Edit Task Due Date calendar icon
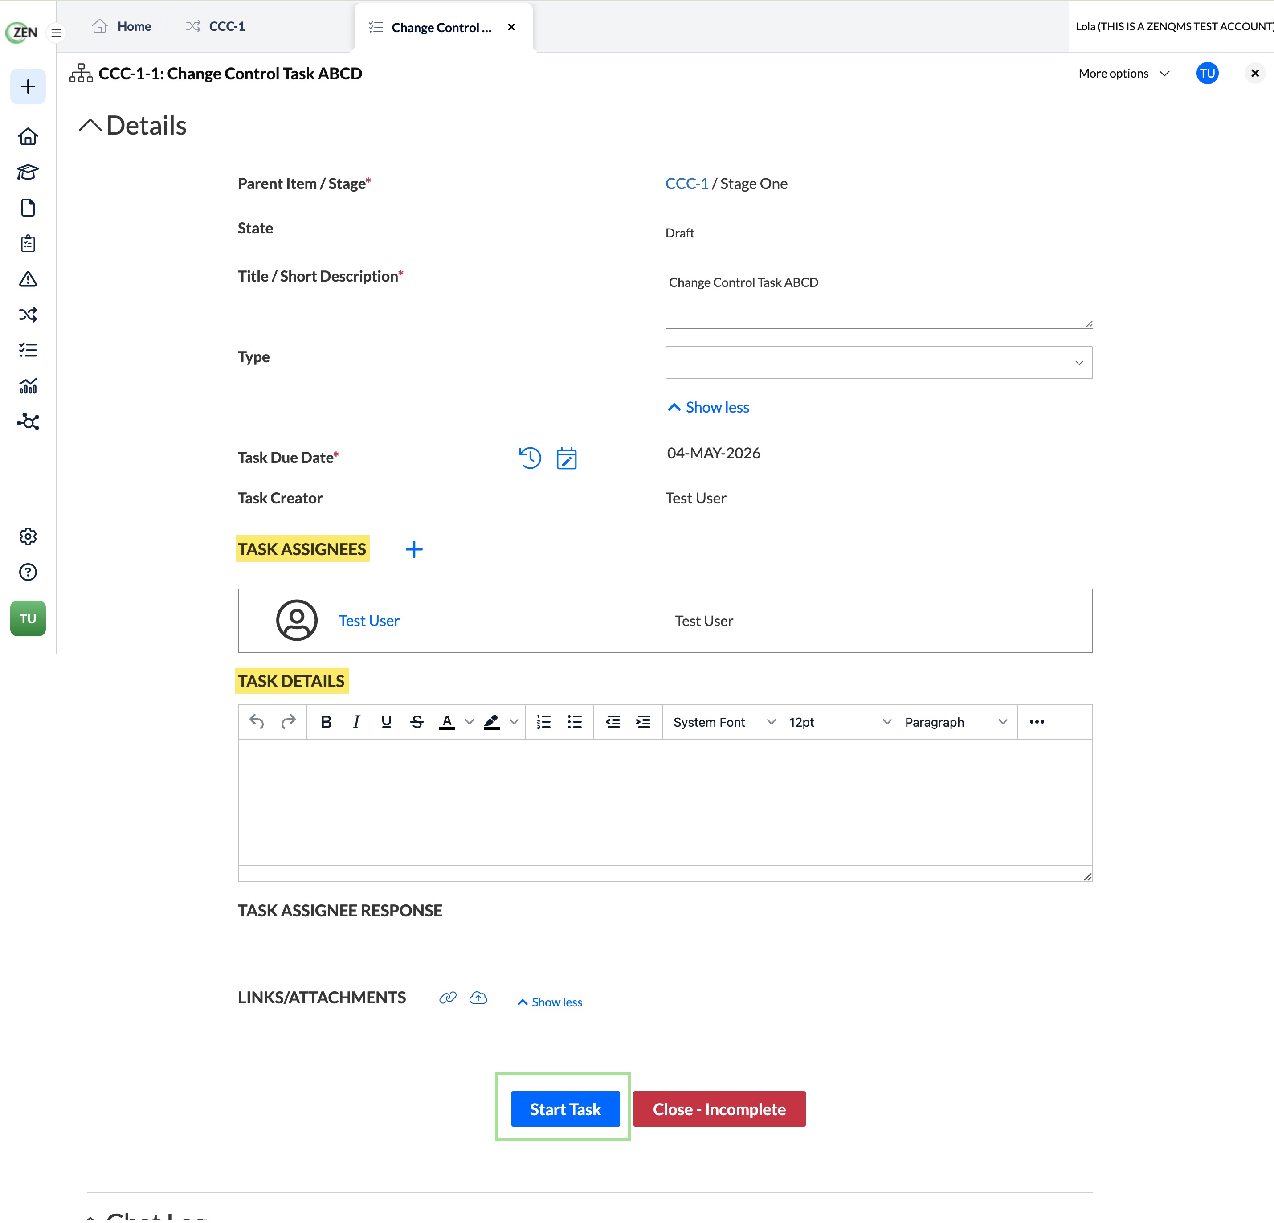The width and height of the screenshot is (1274, 1223). pyautogui.click(x=566, y=458)
